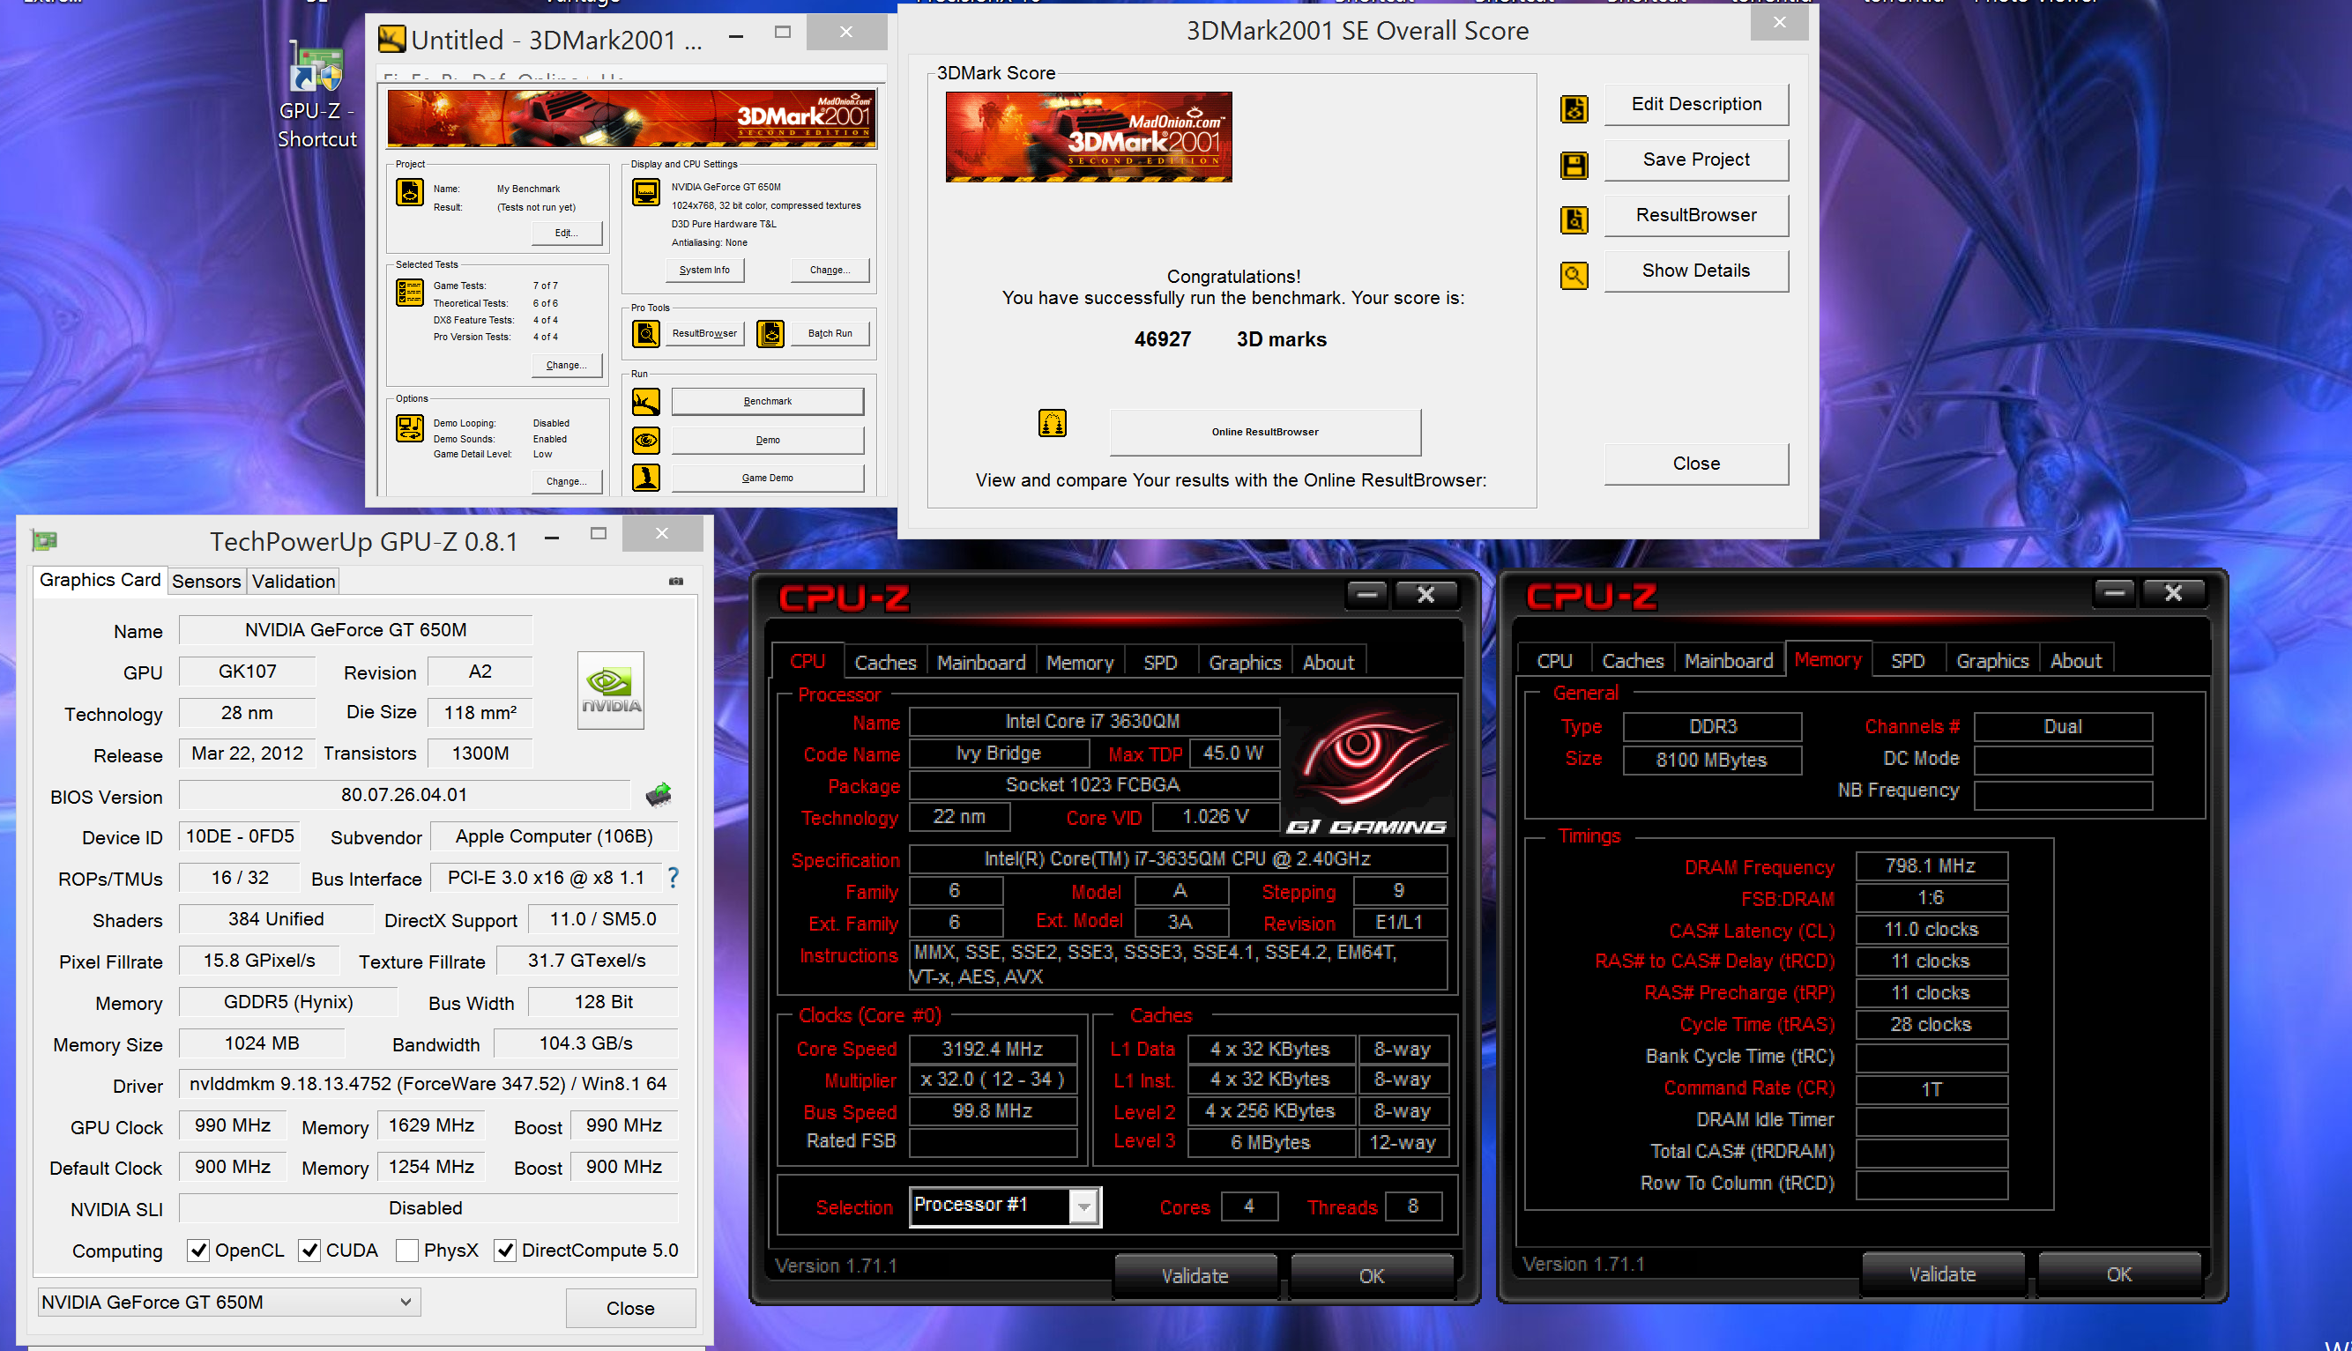2352x1351 pixels.
Task: Click the ResultBrowser icon under Pro Tools
Action: 645,333
